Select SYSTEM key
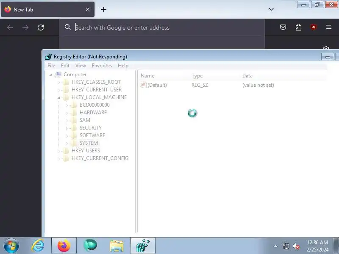This screenshot has height=254, width=339. tap(89, 143)
